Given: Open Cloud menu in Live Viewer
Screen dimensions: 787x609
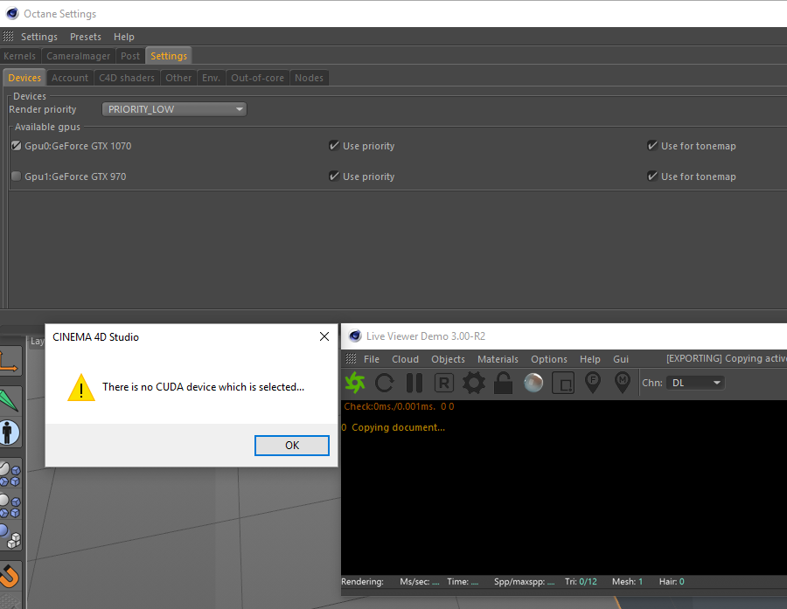Looking at the screenshot, I should coord(405,359).
